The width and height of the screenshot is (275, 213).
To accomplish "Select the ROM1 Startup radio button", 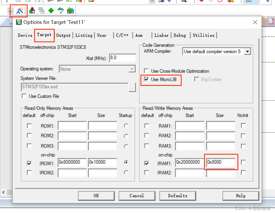I will 126,126.
